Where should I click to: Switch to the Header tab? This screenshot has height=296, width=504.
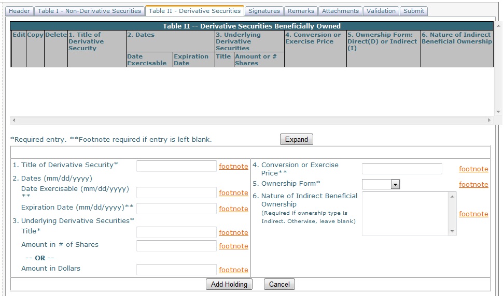[20, 11]
